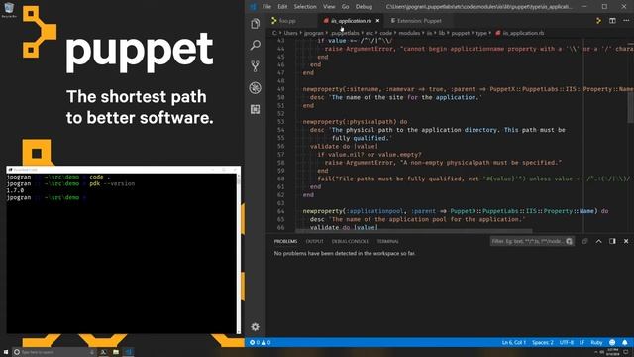Click the editor horizontal scrollbar

click(x=414, y=231)
